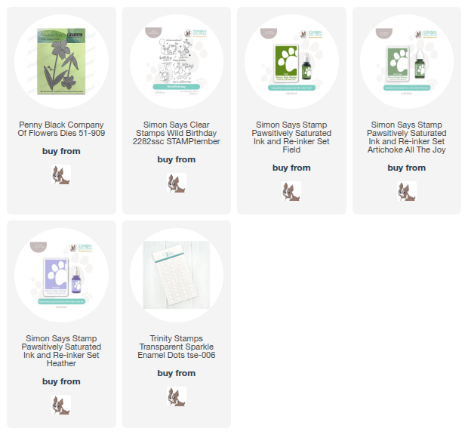Open the store icon under Wild Birthday Stamps
The height and width of the screenshot is (444, 468).
coord(177,183)
